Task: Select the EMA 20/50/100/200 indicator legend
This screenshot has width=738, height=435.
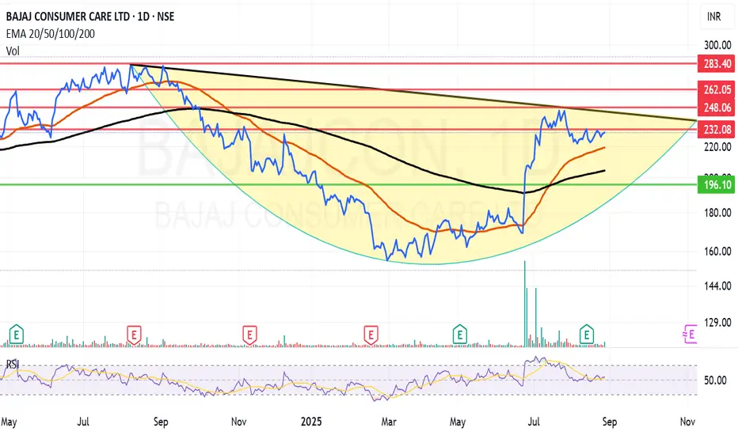Action: 51,34
